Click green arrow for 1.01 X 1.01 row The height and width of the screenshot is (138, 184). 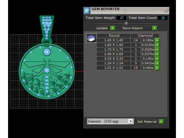157,68
